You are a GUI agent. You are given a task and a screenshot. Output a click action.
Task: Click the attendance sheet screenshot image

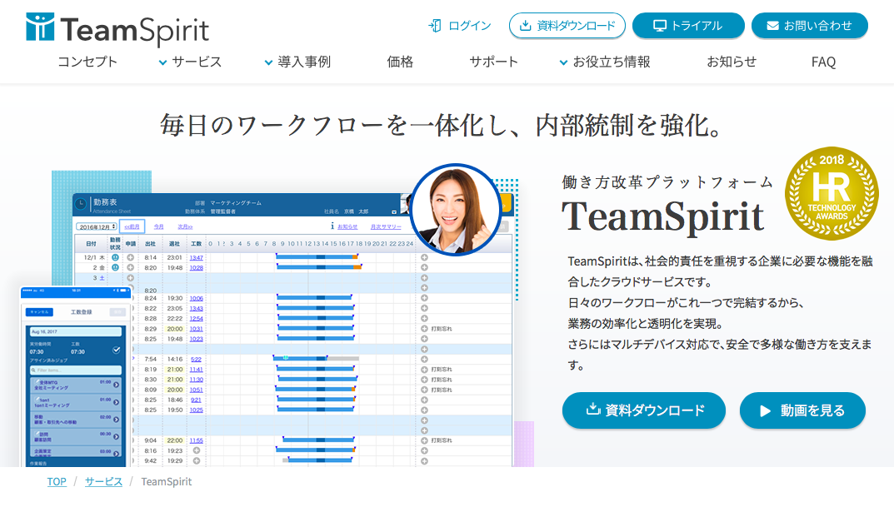coord(293,331)
